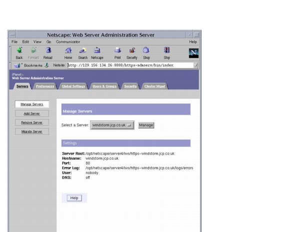Click the Add Server link
This screenshot has width=305, height=232.
tap(32, 114)
